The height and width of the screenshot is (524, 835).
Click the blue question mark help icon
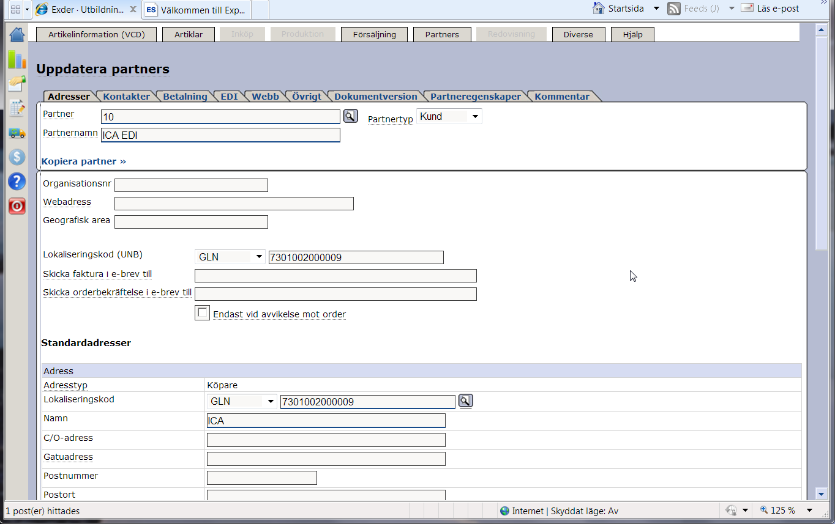click(17, 182)
